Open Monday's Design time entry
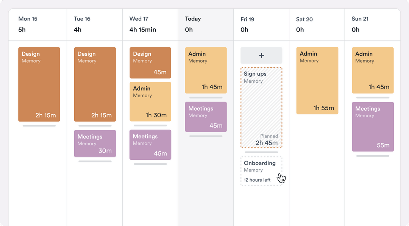The width and height of the screenshot is (409, 226). click(39, 84)
